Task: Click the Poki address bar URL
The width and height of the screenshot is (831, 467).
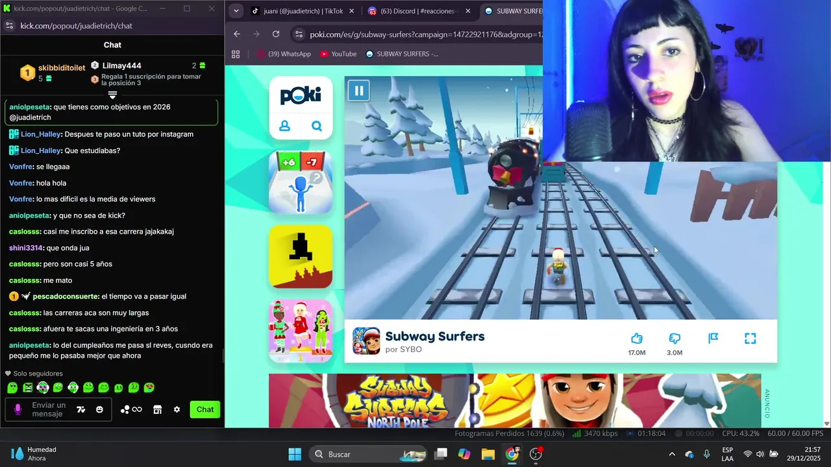Action: tap(426, 34)
